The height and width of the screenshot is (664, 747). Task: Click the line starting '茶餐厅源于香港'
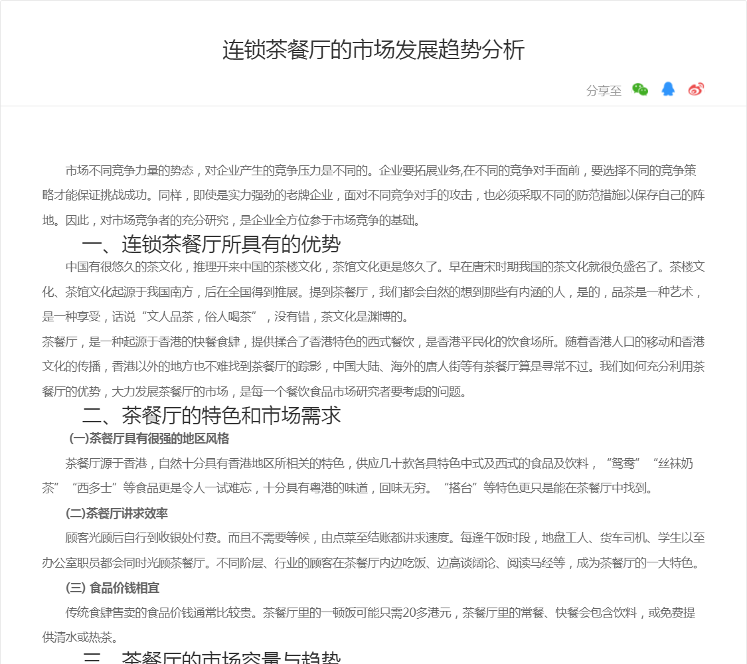coord(379,463)
